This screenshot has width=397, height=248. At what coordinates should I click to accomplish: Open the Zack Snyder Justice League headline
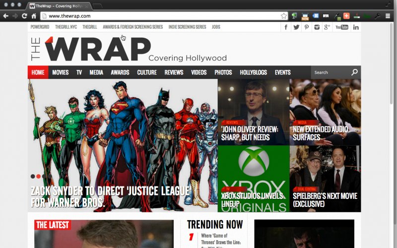click(111, 196)
